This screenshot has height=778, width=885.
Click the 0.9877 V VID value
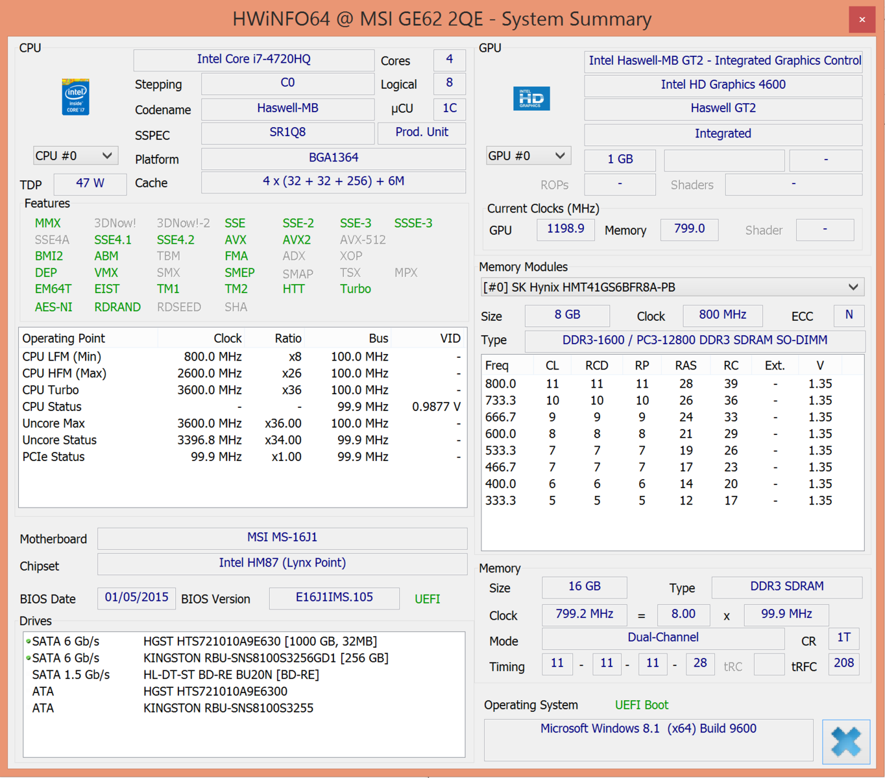(x=436, y=407)
